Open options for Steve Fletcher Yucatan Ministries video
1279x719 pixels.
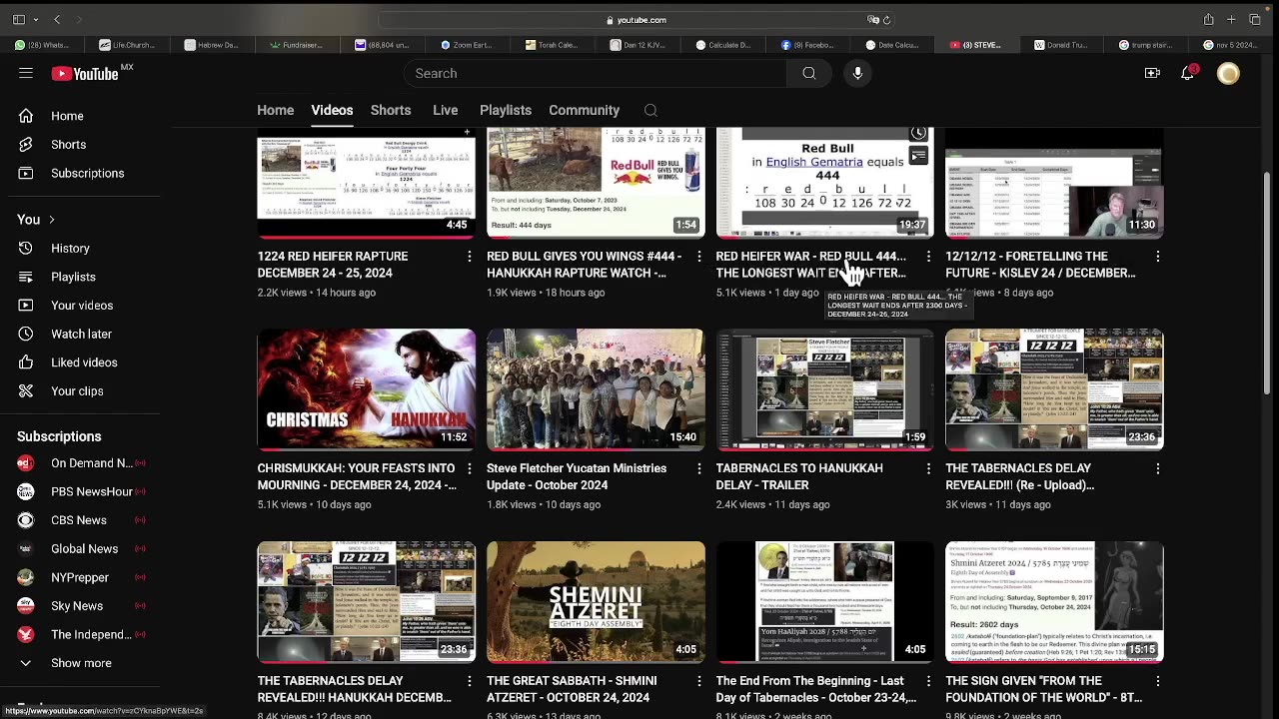(698, 468)
